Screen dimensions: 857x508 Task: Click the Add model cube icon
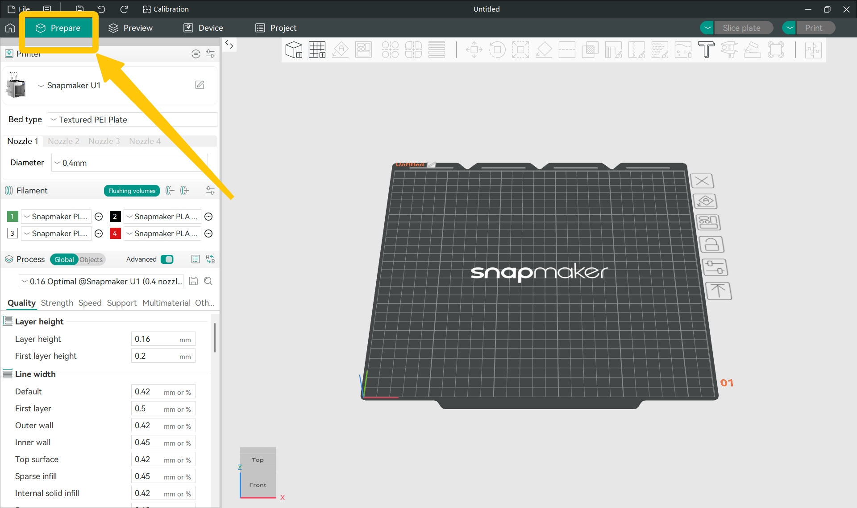[294, 50]
